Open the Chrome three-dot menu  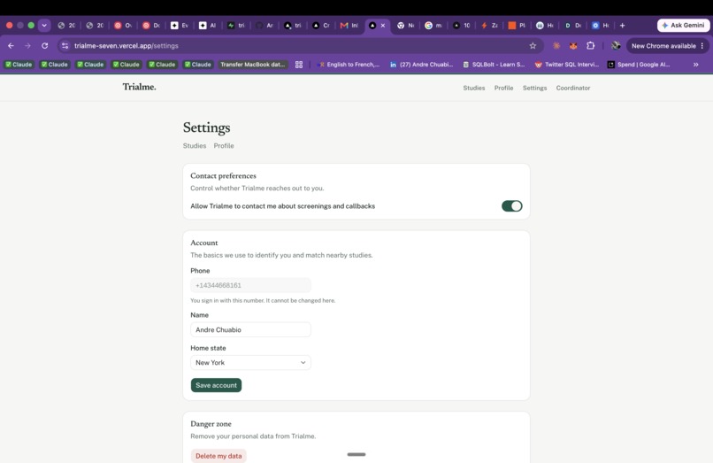click(702, 45)
